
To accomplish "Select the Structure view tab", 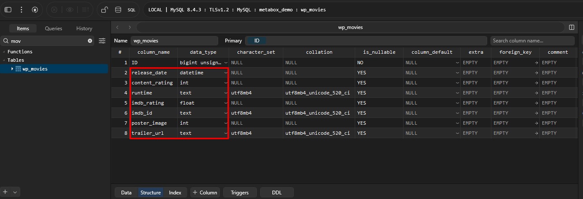I will tap(150, 193).
